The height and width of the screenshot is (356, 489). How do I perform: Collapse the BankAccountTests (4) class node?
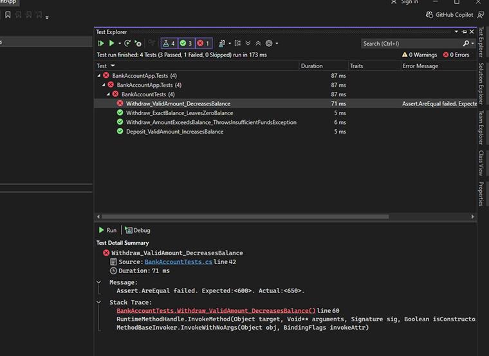pyautogui.click(x=108, y=94)
